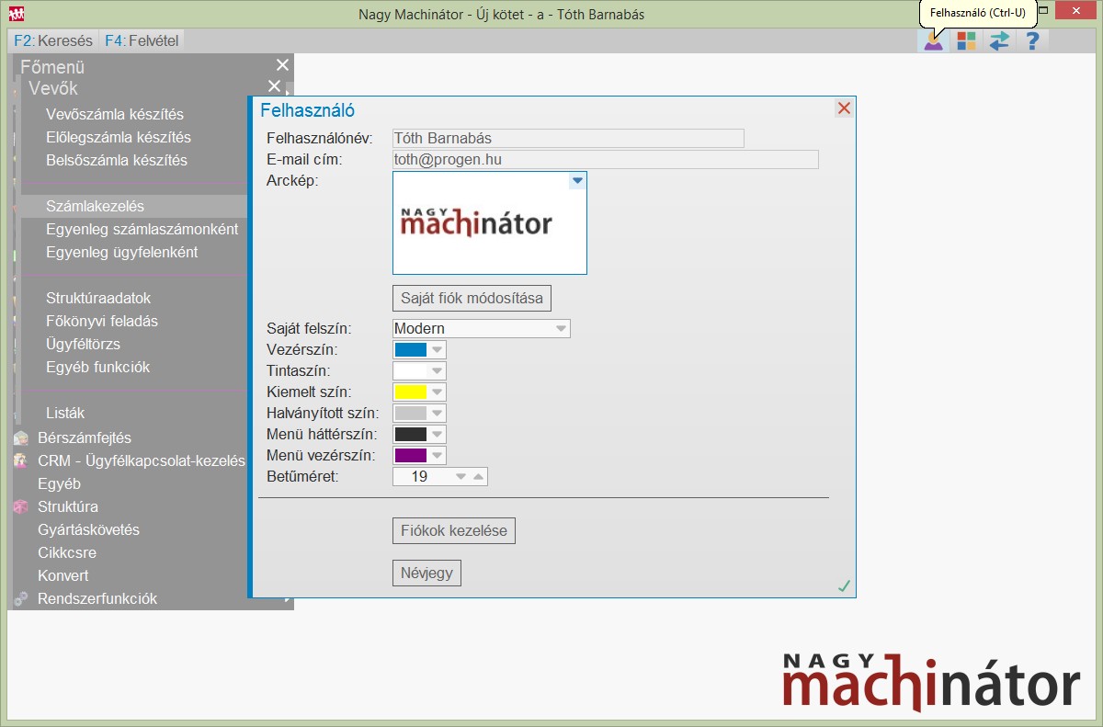1103x727 pixels.
Task: Click the Betűméret value field showing 19
Action: tap(421, 477)
